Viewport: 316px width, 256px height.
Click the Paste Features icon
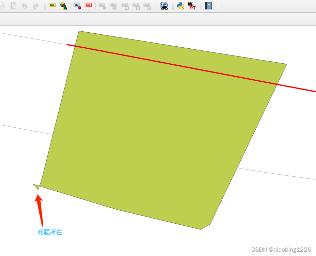[x=13, y=5]
